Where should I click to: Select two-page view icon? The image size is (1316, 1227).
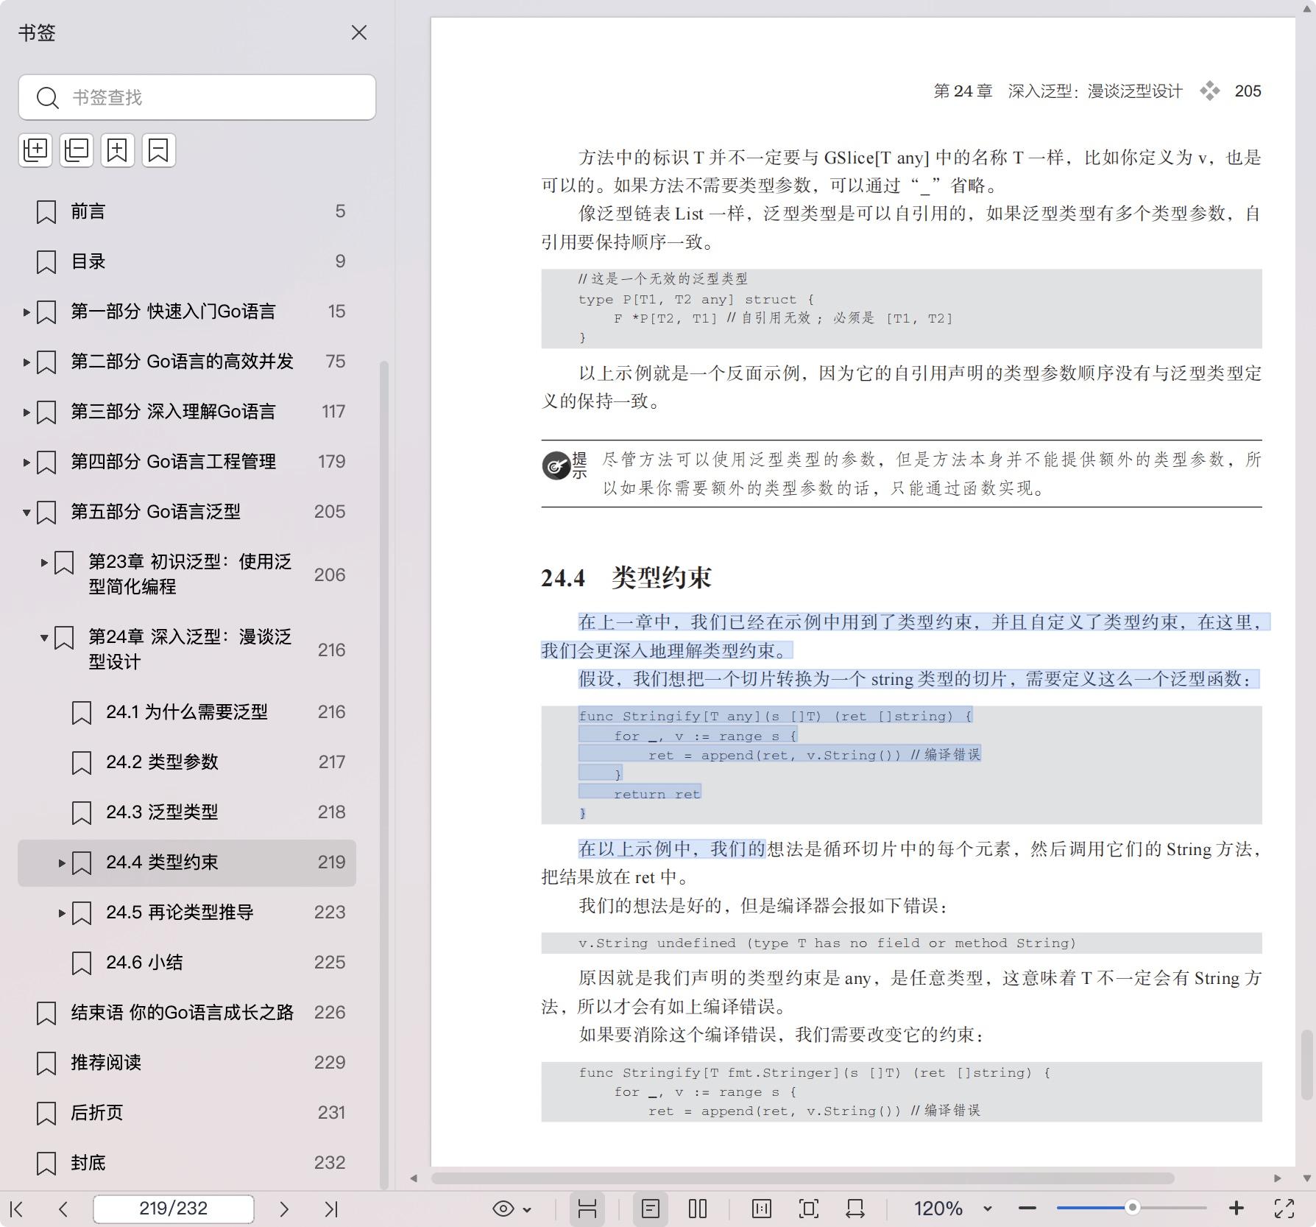[698, 1209]
